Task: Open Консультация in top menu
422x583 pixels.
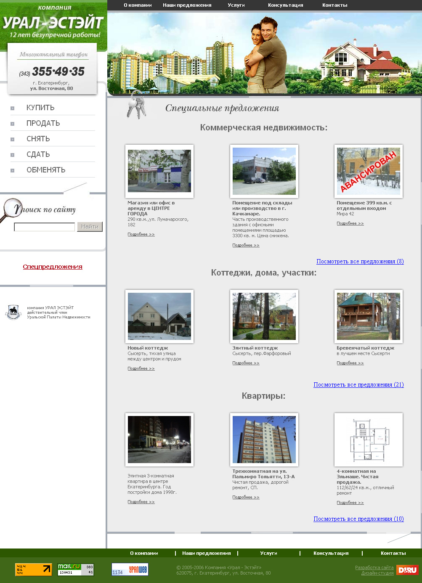Action: 286,5
